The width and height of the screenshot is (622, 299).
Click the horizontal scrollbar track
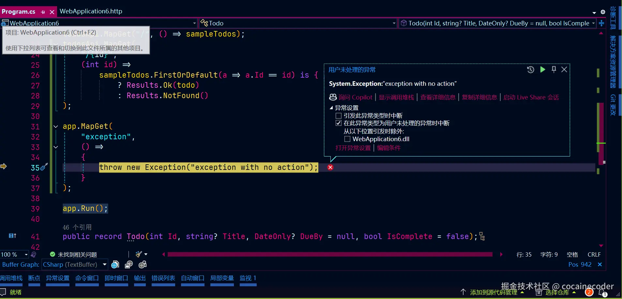click(330, 254)
